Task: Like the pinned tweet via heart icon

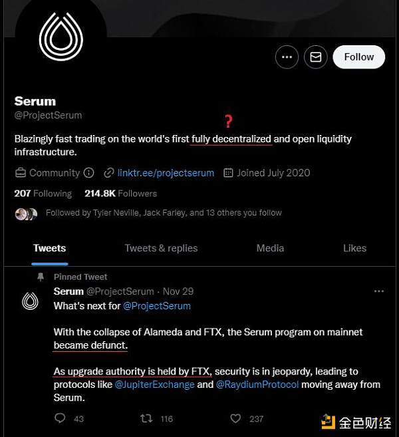Action: click(x=235, y=418)
